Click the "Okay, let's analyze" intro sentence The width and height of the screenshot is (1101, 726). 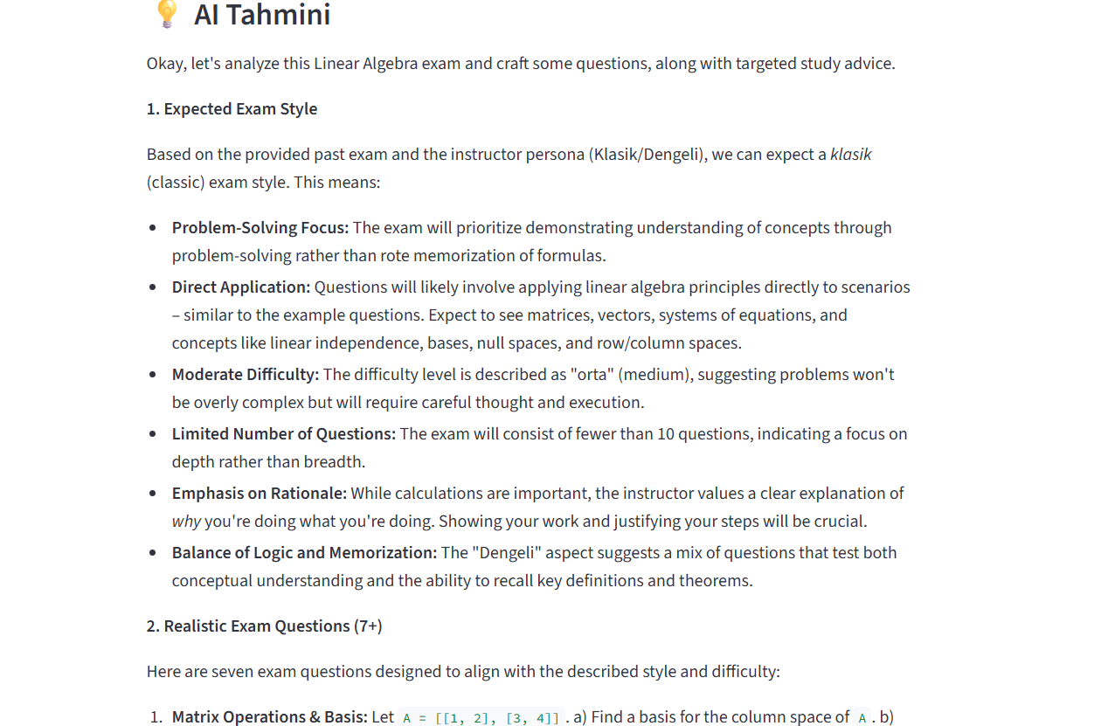pyautogui.click(x=521, y=64)
